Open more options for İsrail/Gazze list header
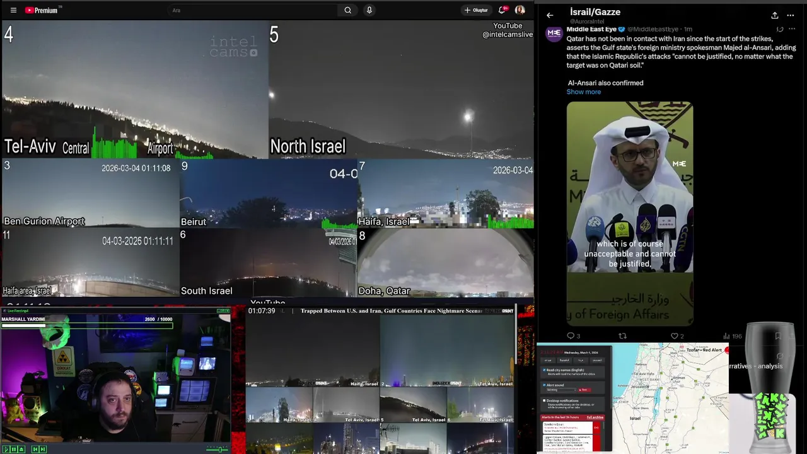The width and height of the screenshot is (807, 454). click(791, 15)
